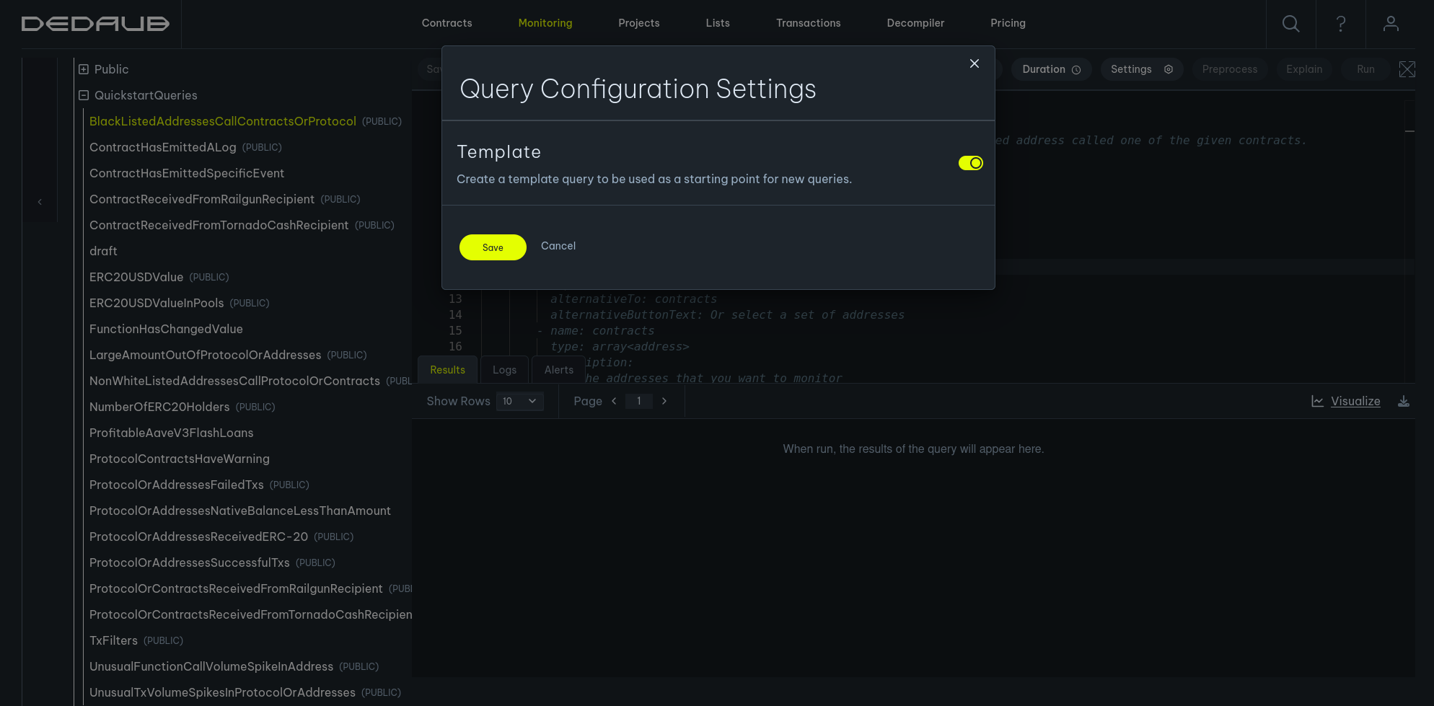
Task: Close the Query Configuration Settings dialog
Action: pyautogui.click(x=974, y=63)
